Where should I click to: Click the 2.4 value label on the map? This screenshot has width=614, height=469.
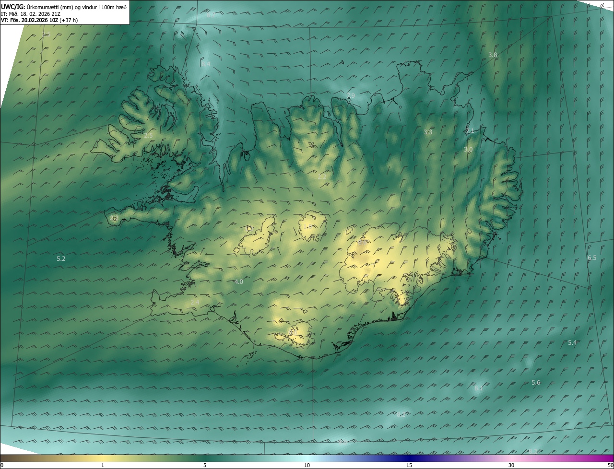[x=195, y=303]
